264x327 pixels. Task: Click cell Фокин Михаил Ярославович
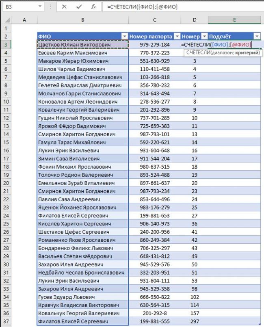[83, 167]
